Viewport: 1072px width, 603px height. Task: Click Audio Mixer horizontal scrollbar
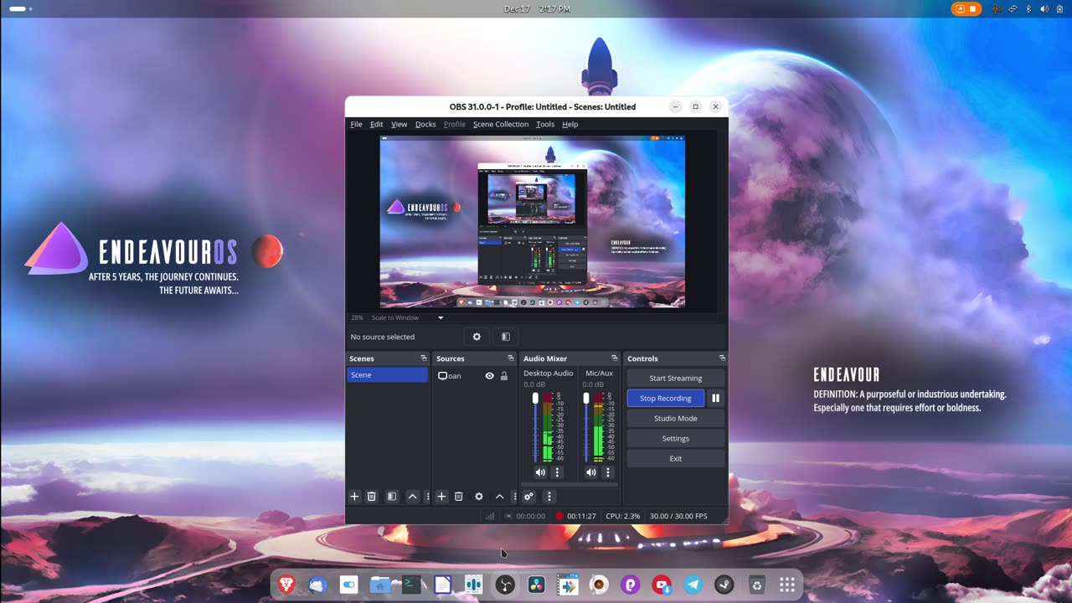[569, 484]
